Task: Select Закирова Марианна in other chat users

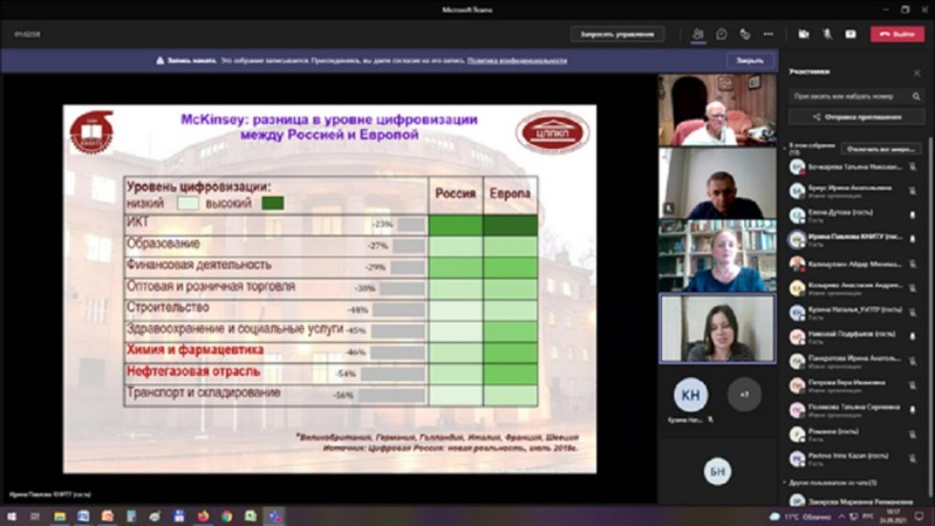Action: pos(855,501)
